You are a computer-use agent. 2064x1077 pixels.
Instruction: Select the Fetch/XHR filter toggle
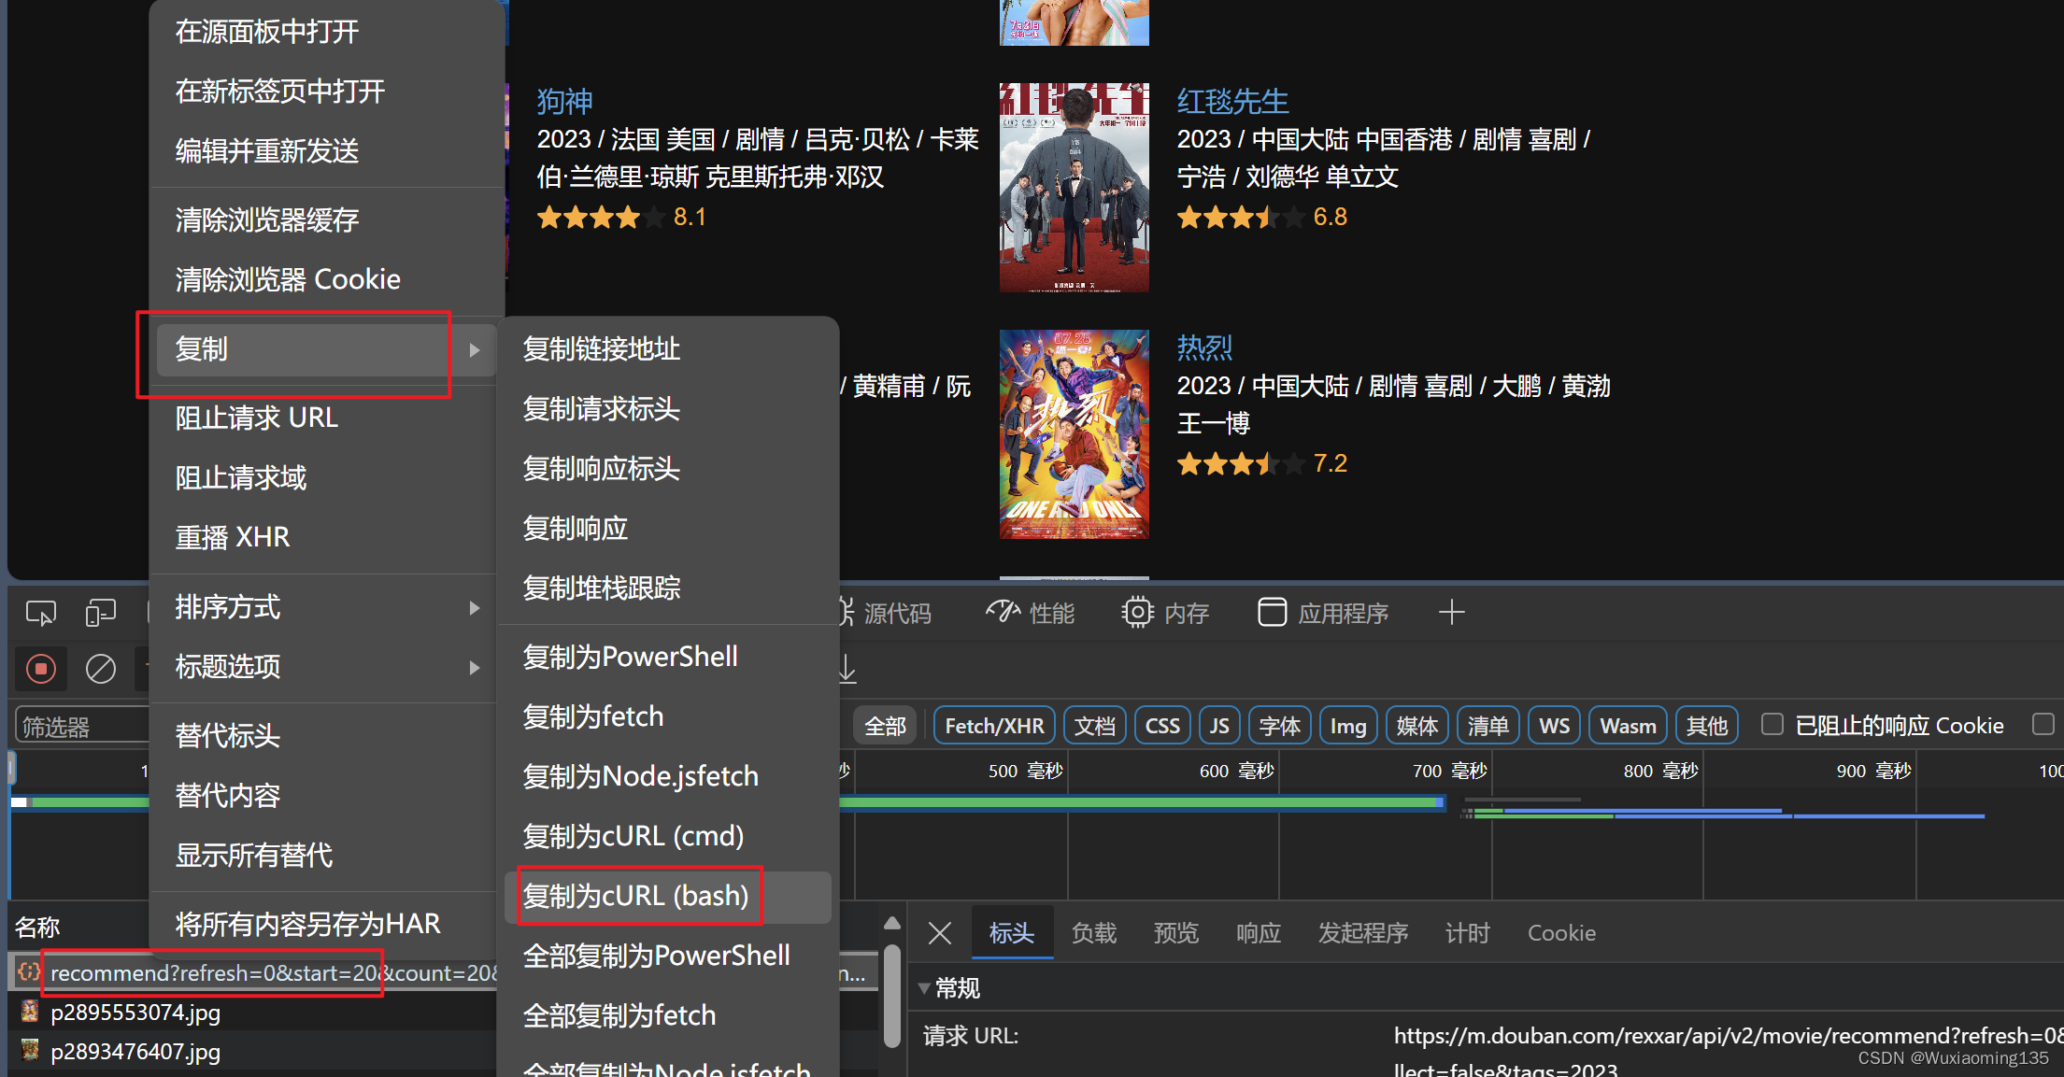(x=994, y=726)
